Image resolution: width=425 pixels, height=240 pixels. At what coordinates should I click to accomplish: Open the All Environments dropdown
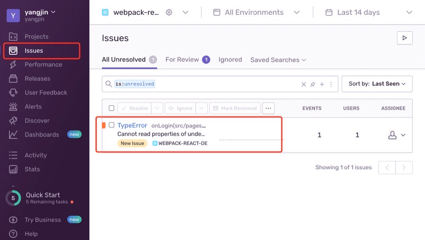[297, 12]
